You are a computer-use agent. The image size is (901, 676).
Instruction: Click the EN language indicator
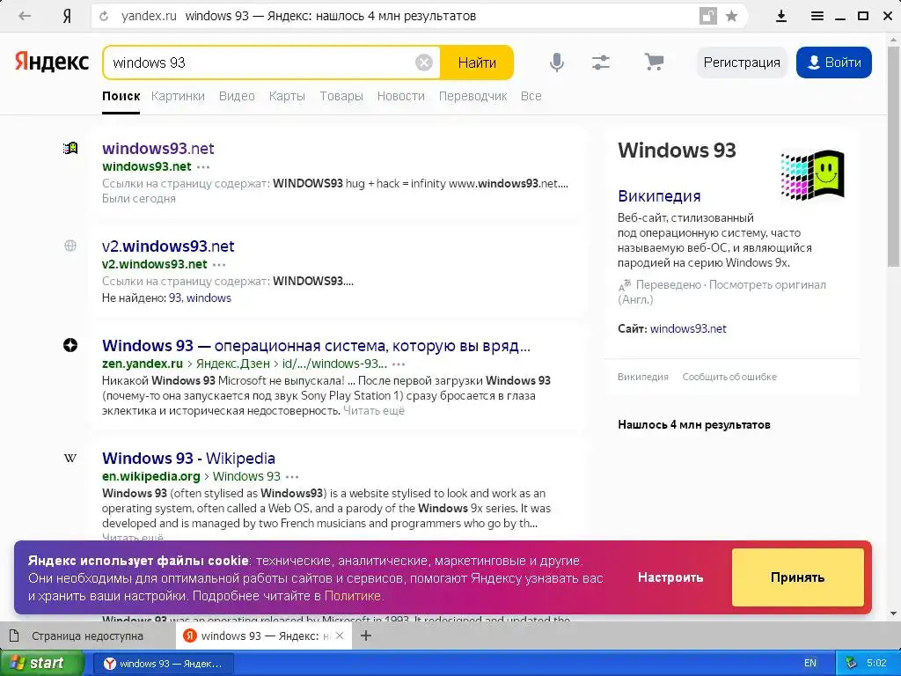[x=810, y=663]
